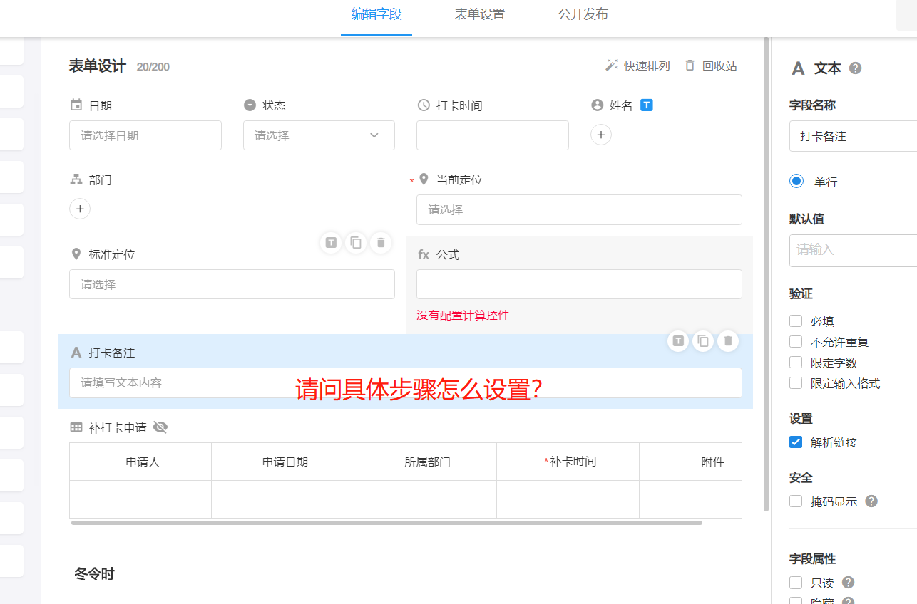Select the 单行 radio button
917x604 pixels.
[x=796, y=182]
